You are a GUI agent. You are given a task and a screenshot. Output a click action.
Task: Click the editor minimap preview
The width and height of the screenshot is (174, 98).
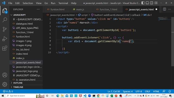pos(165,19)
